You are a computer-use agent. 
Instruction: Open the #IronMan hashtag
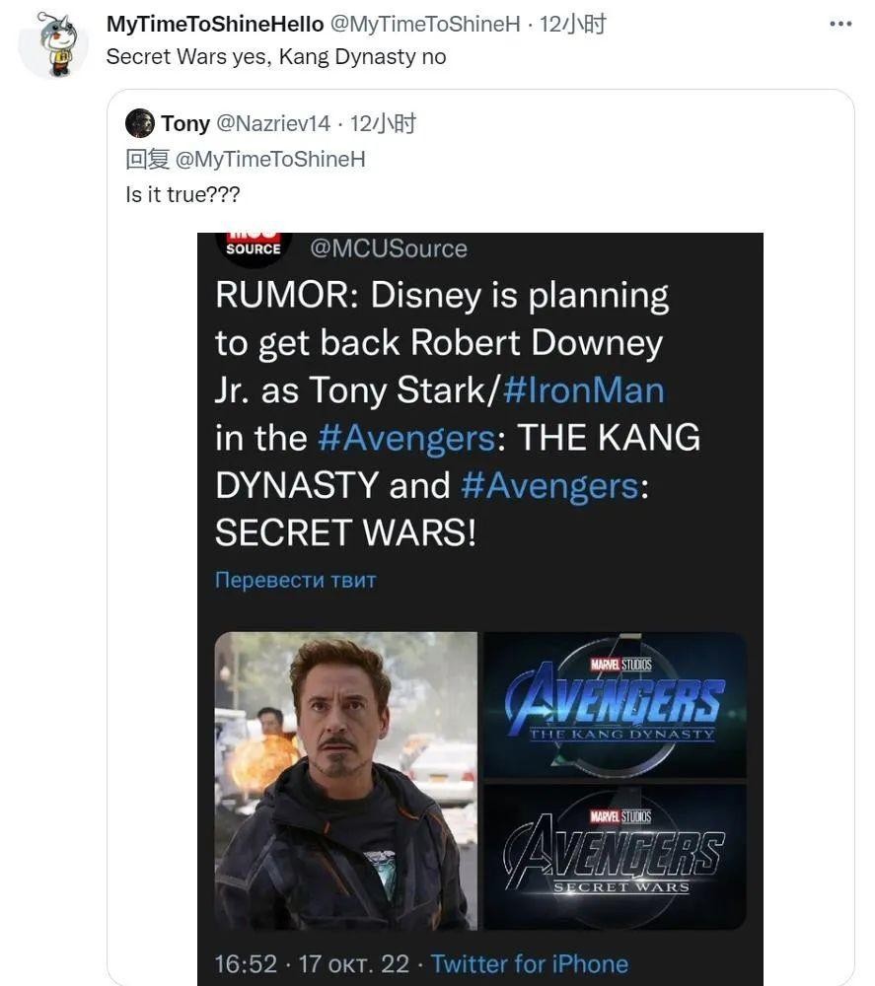click(583, 390)
